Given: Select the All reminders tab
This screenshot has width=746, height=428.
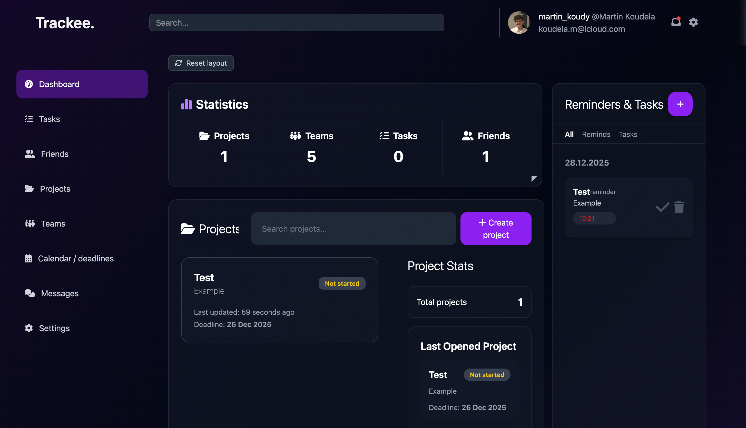Looking at the screenshot, I should point(569,134).
